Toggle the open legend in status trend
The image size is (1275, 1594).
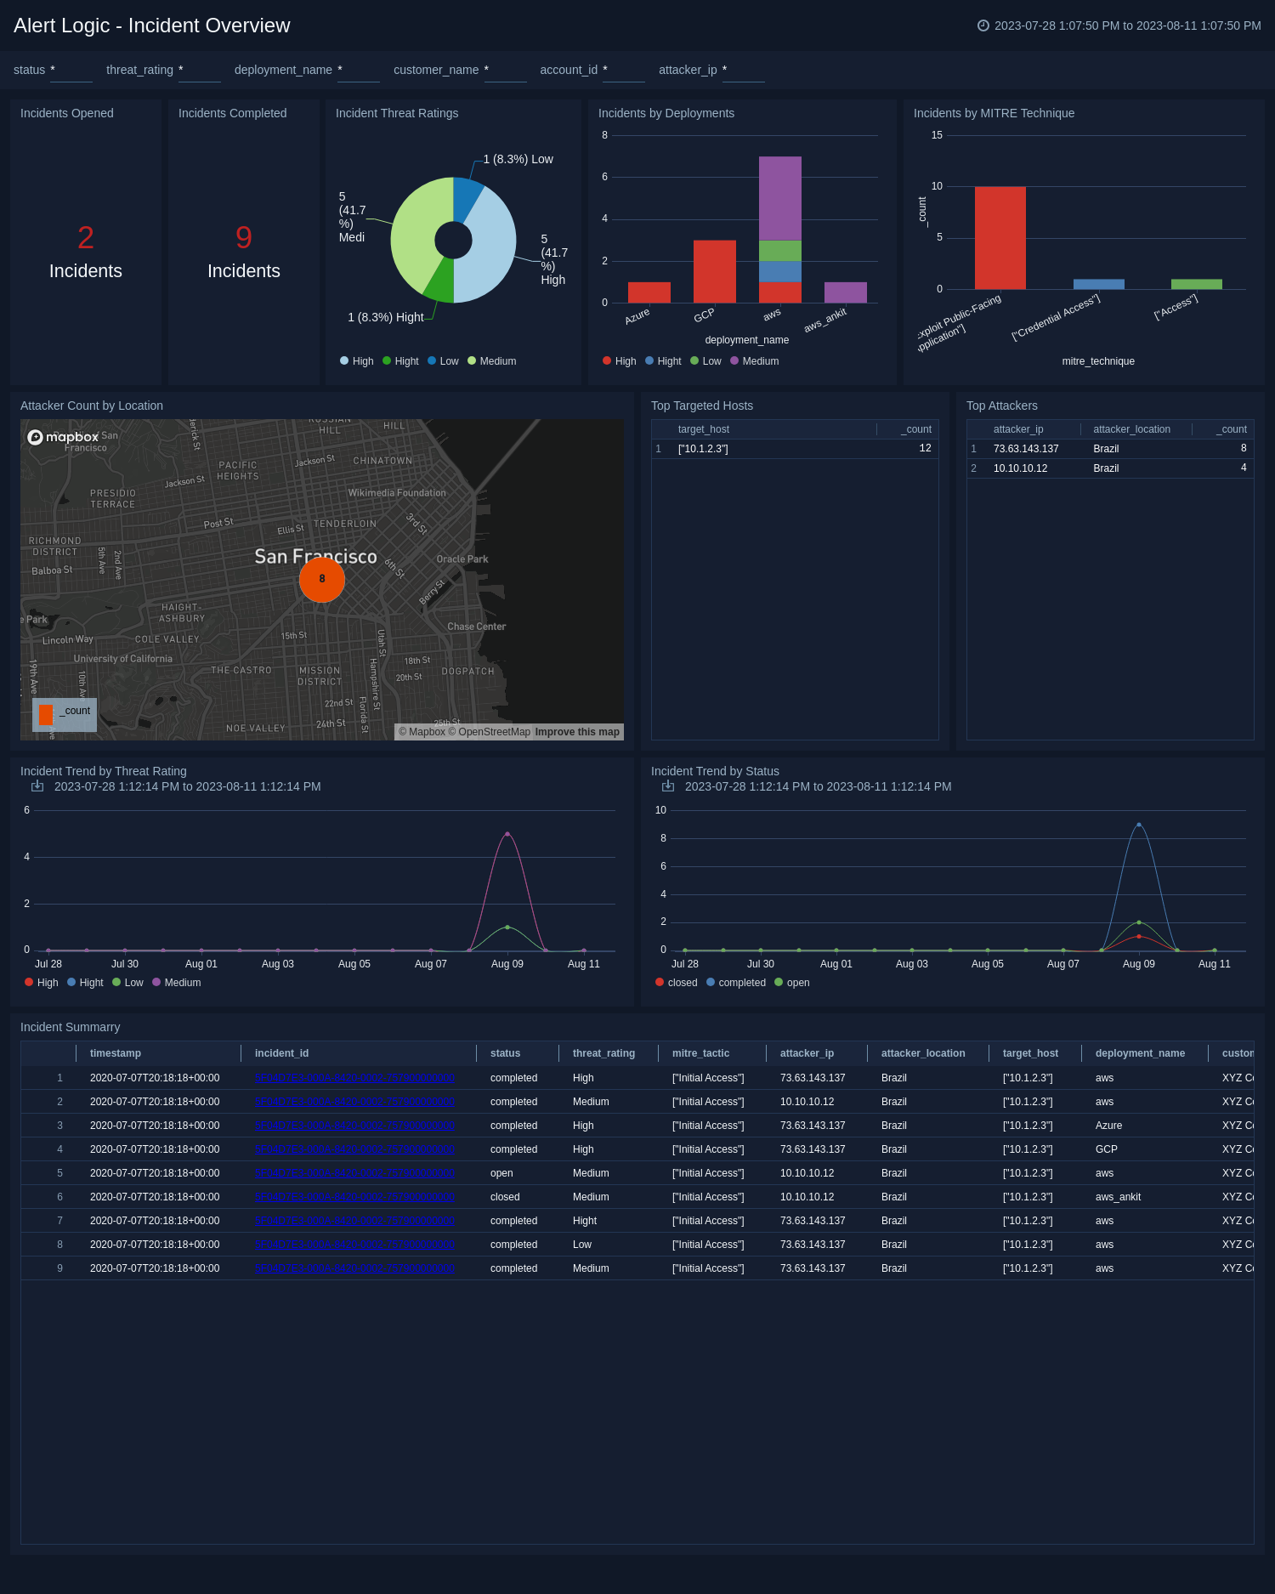792,983
